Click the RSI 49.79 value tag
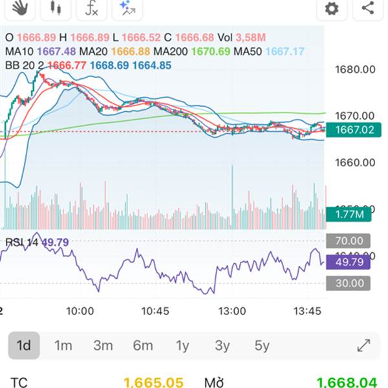388x388 pixels. coord(350,262)
